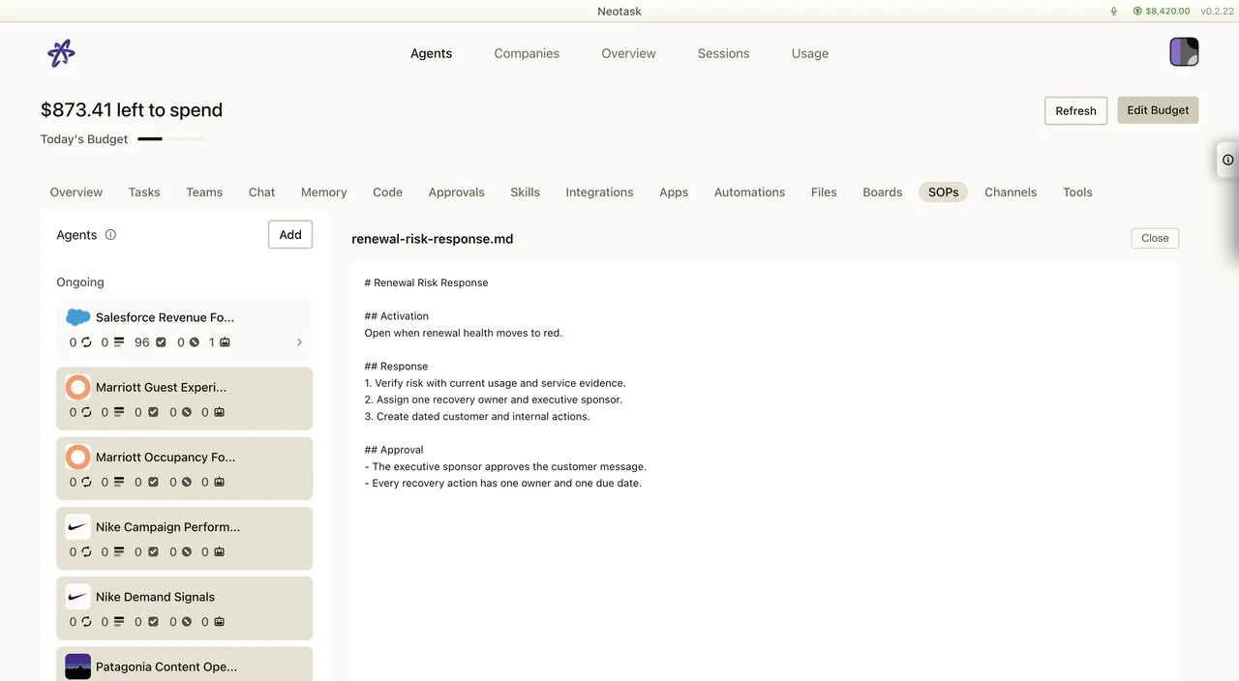Open Companies in top navigation
The width and height of the screenshot is (1239, 681).
coord(527,53)
